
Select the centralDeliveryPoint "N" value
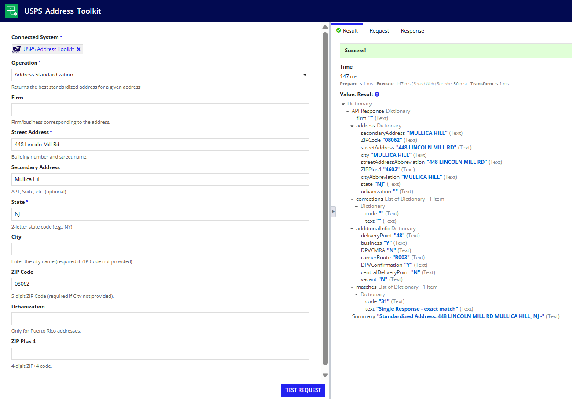(x=415, y=272)
